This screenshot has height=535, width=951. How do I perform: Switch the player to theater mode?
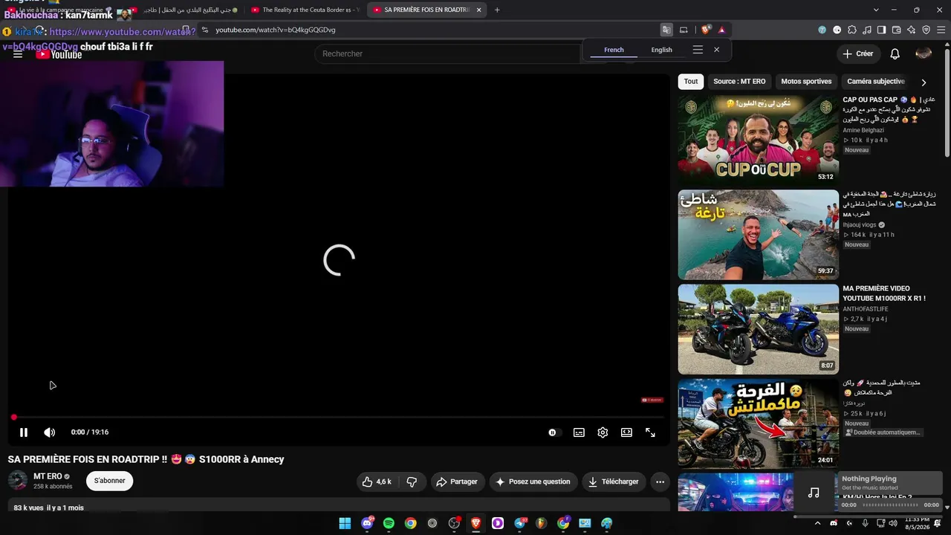[x=626, y=432]
